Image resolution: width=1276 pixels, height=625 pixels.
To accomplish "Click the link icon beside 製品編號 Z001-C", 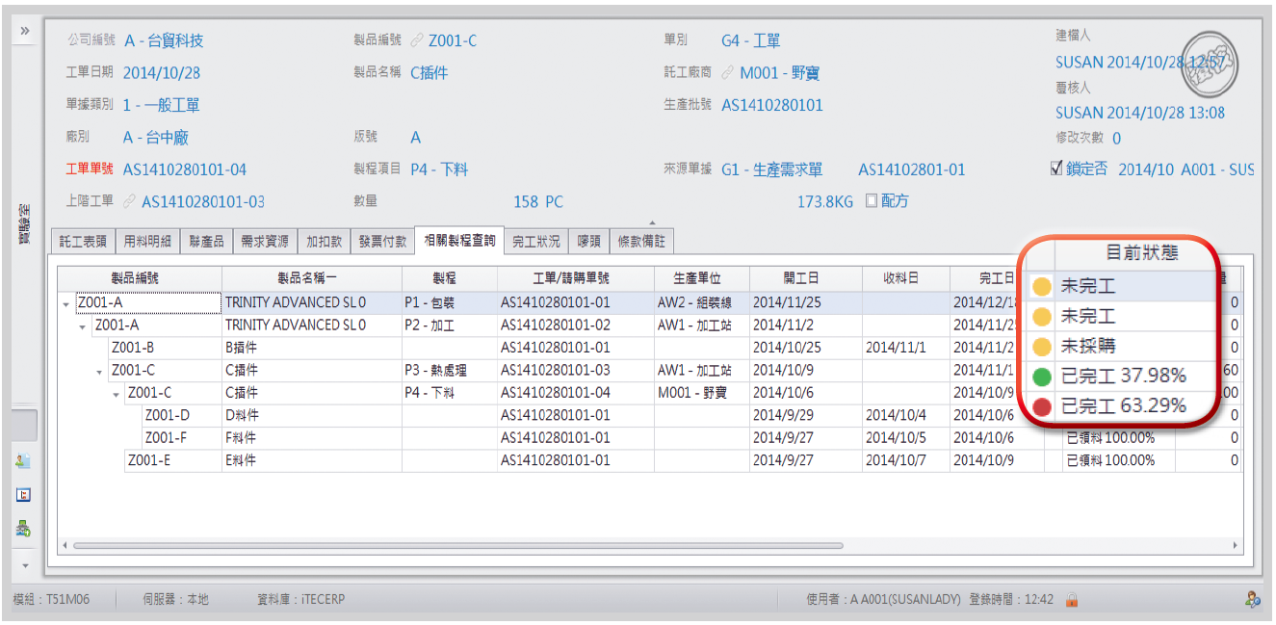I will pyautogui.click(x=417, y=40).
